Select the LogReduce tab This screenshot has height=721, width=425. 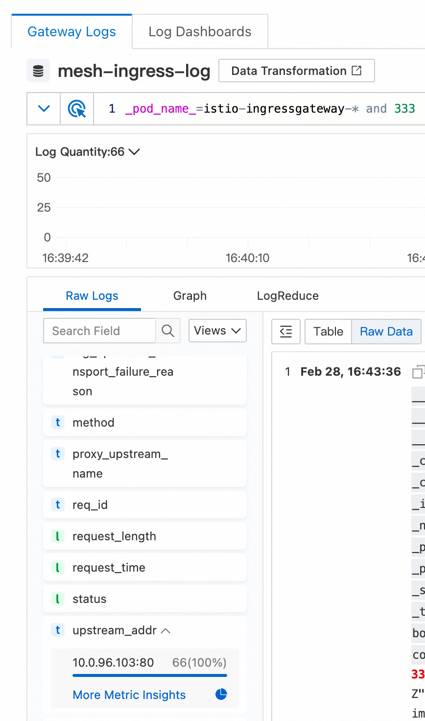pyautogui.click(x=288, y=296)
